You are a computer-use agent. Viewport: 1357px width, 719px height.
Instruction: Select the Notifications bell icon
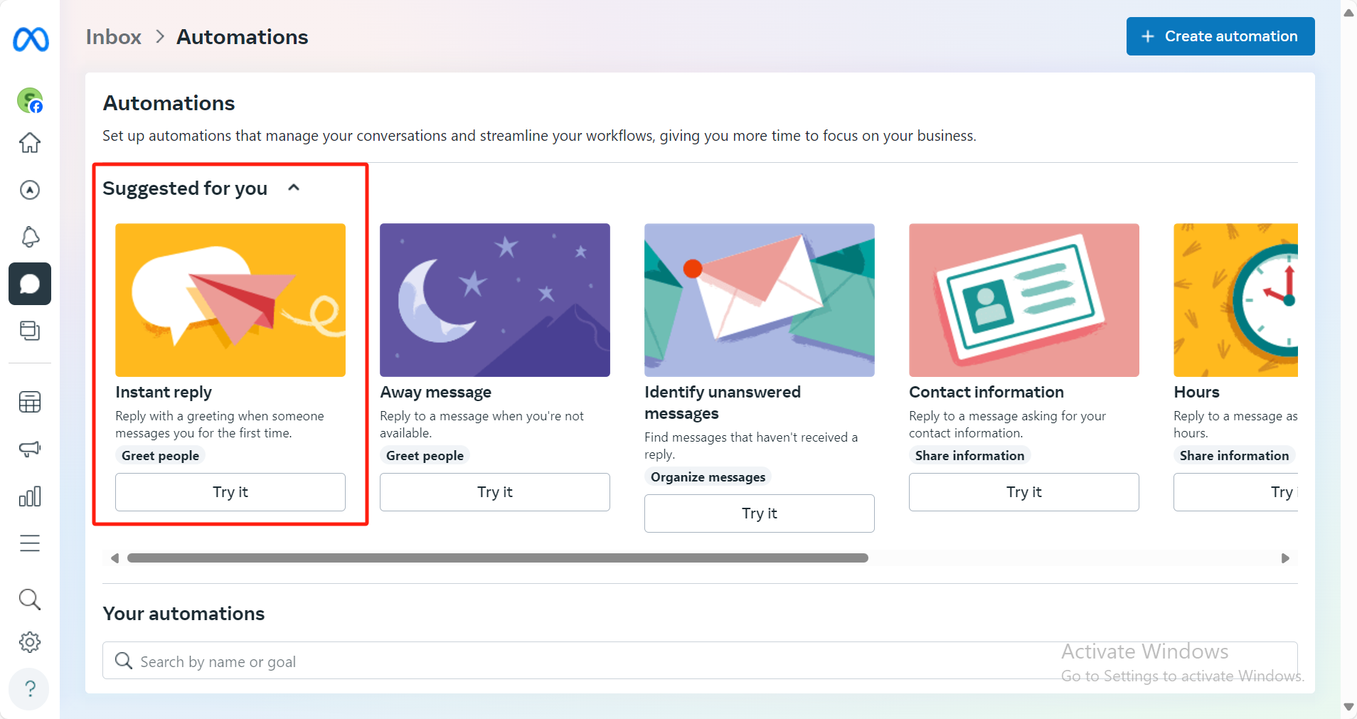pyautogui.click(x=29, y=236)
